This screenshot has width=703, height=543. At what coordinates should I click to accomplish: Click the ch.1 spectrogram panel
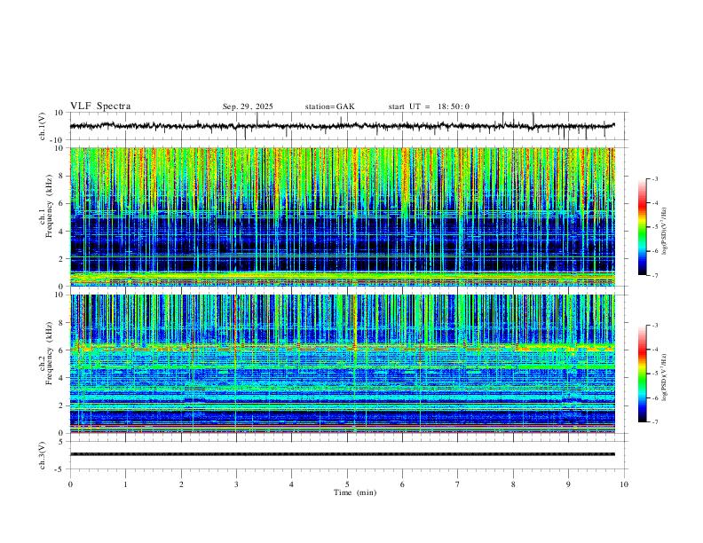click(x=342, y=216)
